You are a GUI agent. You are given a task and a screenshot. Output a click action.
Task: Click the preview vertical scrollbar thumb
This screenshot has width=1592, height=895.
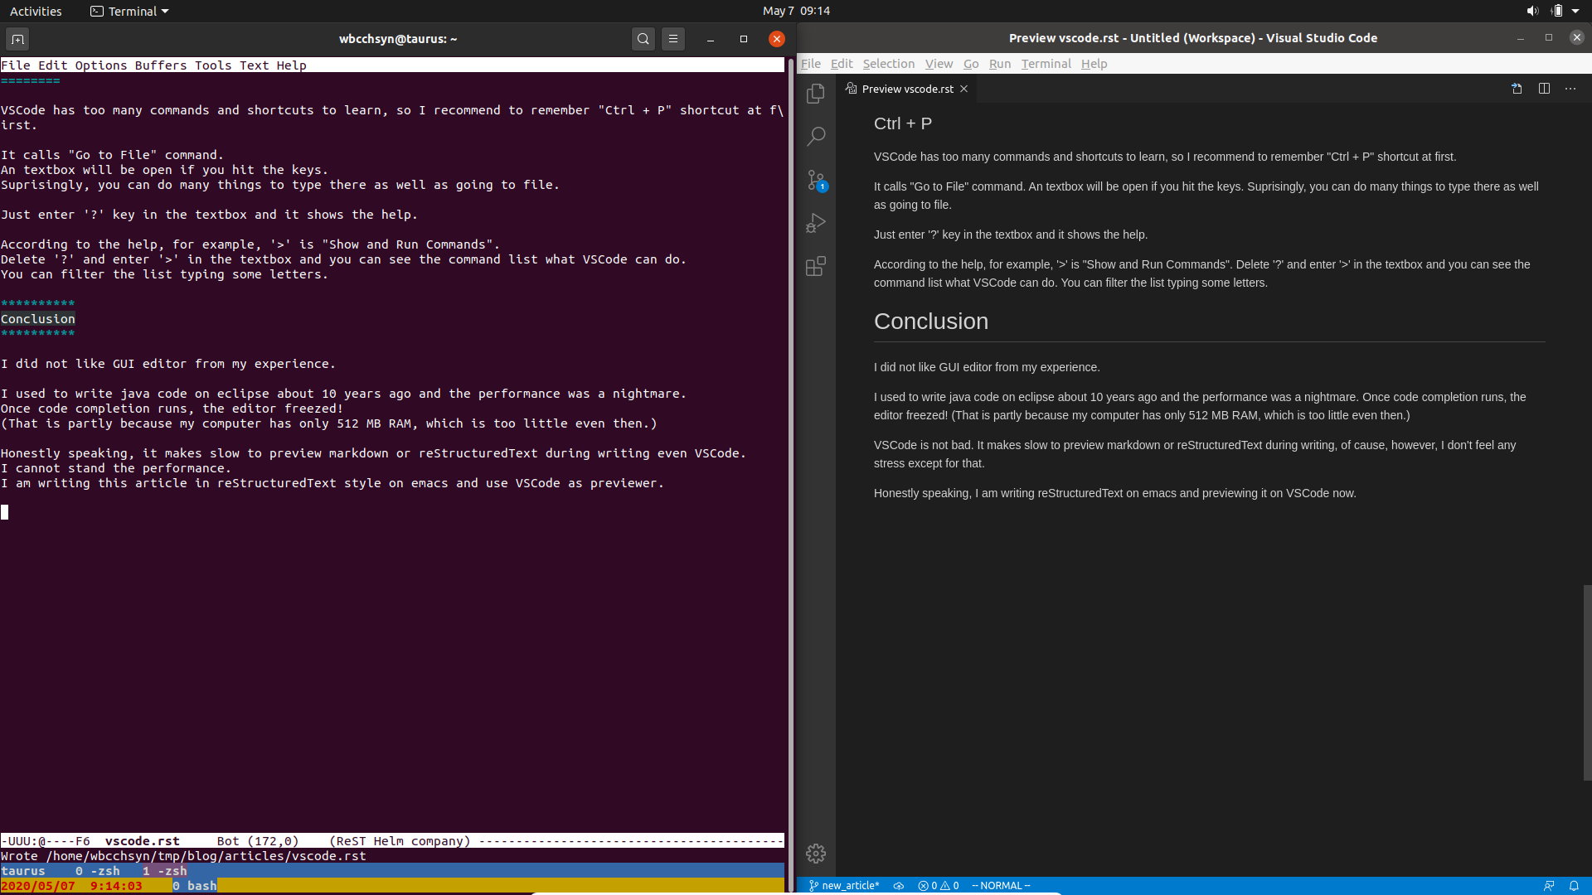pyautogui.click(x=1587, y=683)
